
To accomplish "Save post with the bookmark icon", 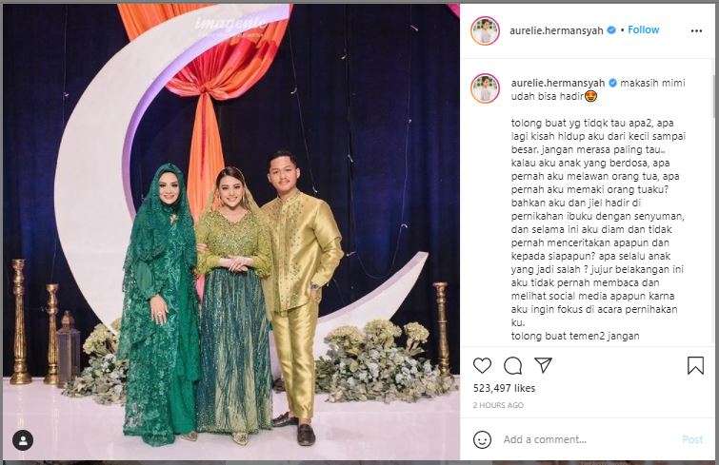I will (695, 366).
